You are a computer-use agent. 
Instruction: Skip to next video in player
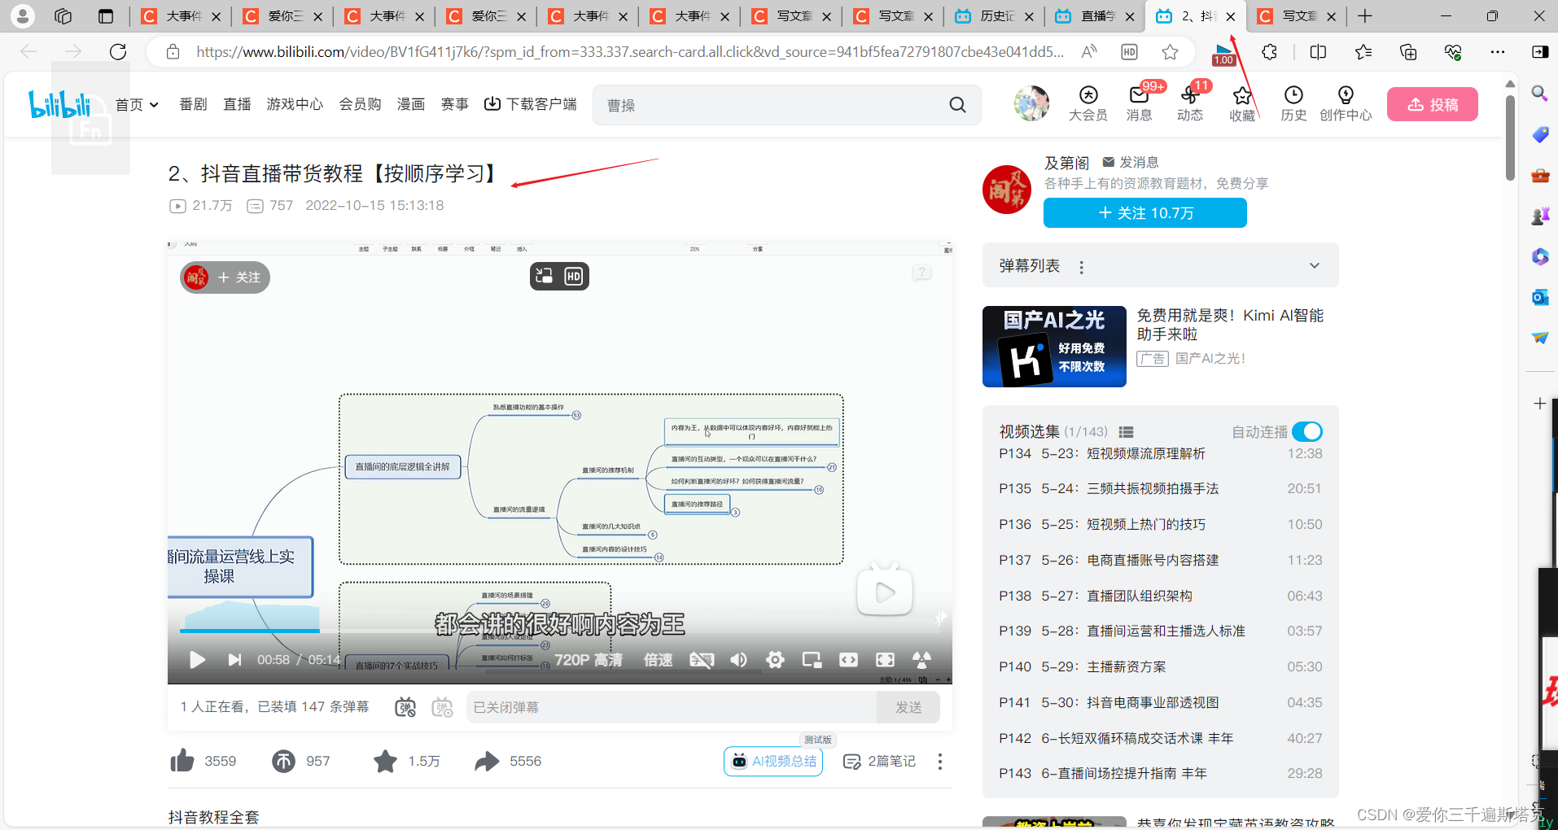[234, 660]
